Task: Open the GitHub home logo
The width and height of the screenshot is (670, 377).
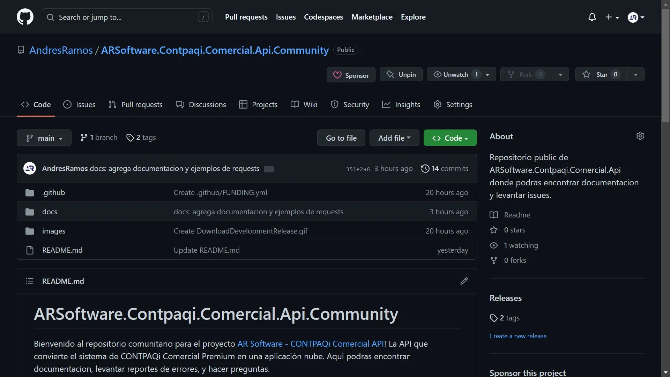Action: [x=25, y=17]
